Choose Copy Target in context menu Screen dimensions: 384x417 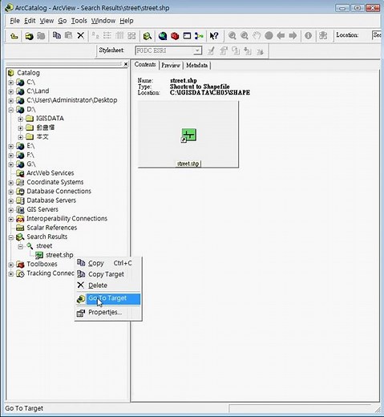108,274
